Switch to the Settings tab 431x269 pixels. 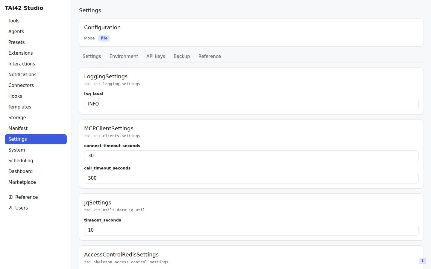[x=92, y=56]
